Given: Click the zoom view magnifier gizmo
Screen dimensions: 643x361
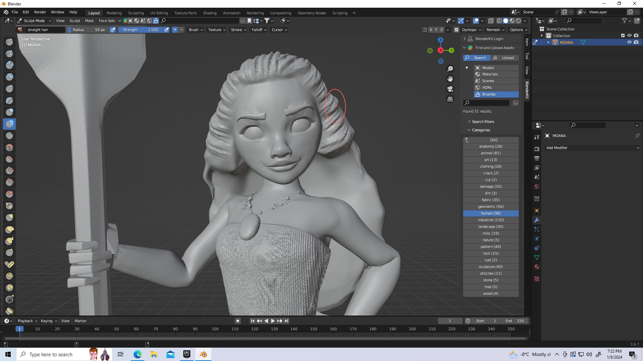Looking at the screenshot, I should point(450,69).
